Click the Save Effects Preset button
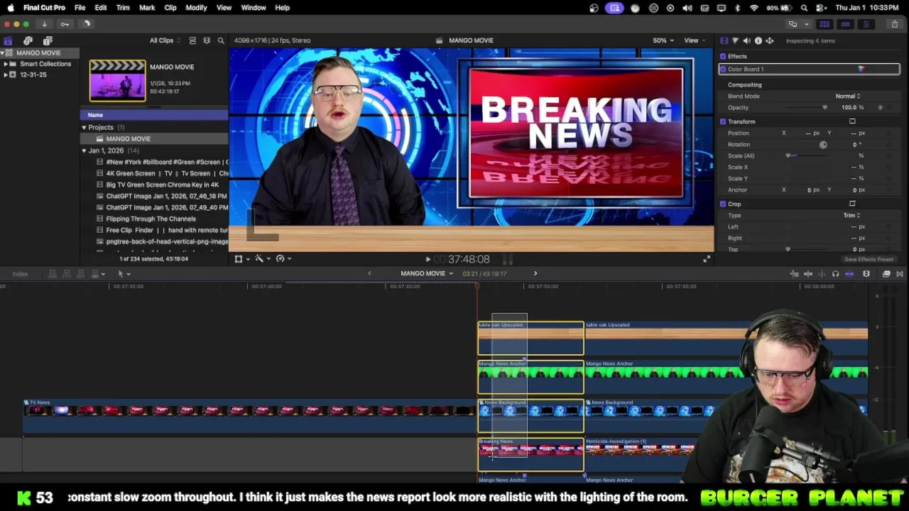The height and width of the screenshot is (511, 909). pyautogui.click(x=869, y=259)
